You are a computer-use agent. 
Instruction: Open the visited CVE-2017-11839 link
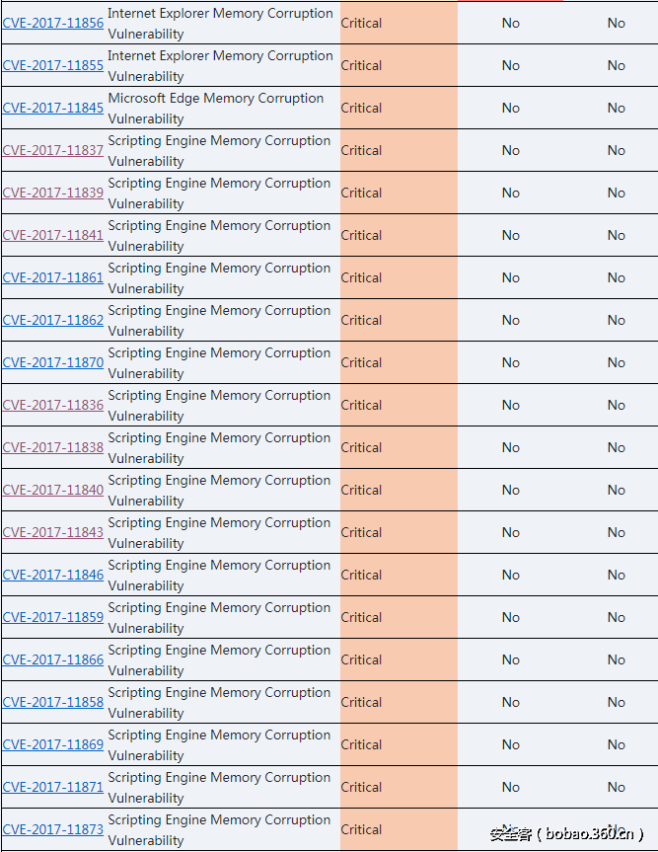pos(52,194)
